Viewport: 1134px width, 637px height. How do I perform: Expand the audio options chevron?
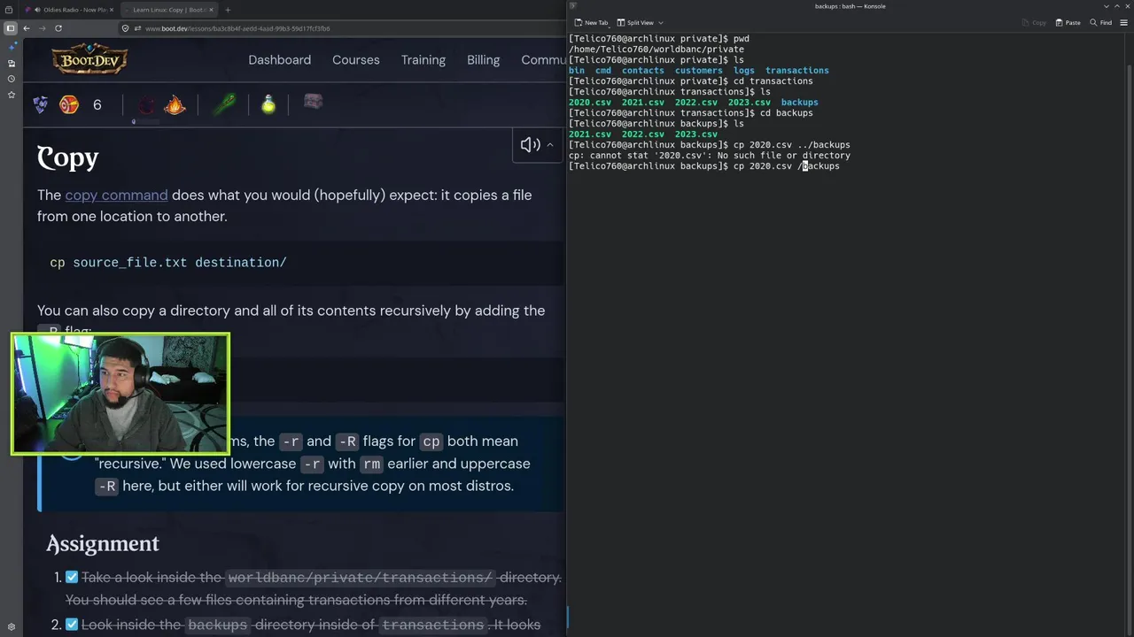point(550,145)
